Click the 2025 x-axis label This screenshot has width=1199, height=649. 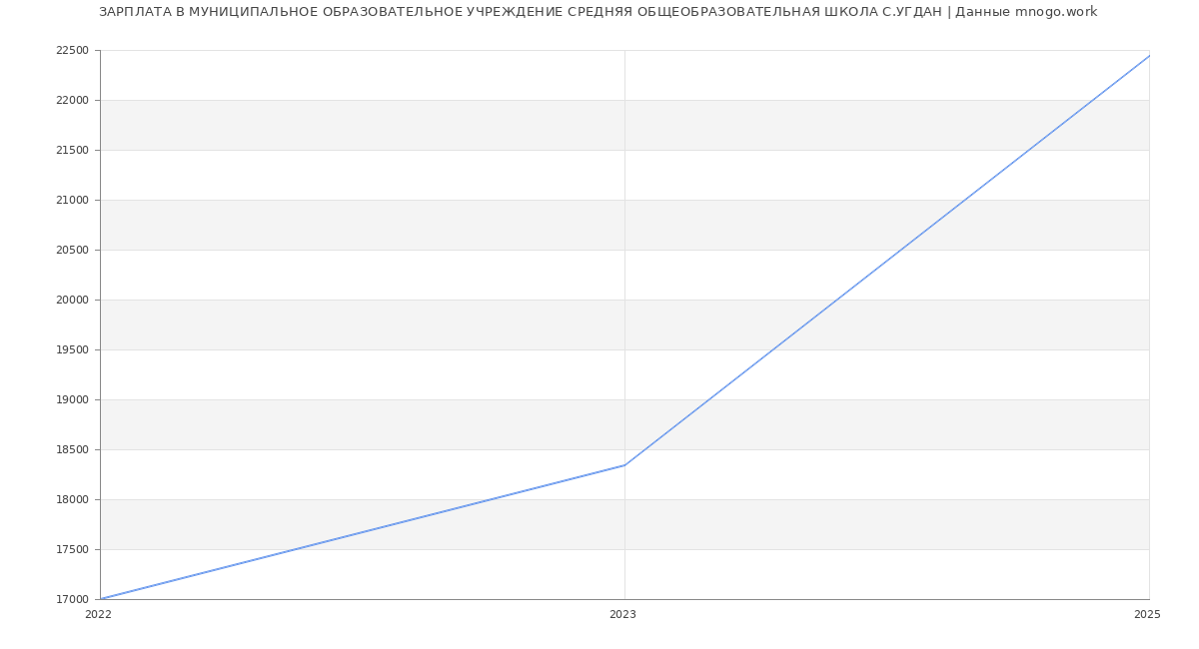click(1147, 615)
